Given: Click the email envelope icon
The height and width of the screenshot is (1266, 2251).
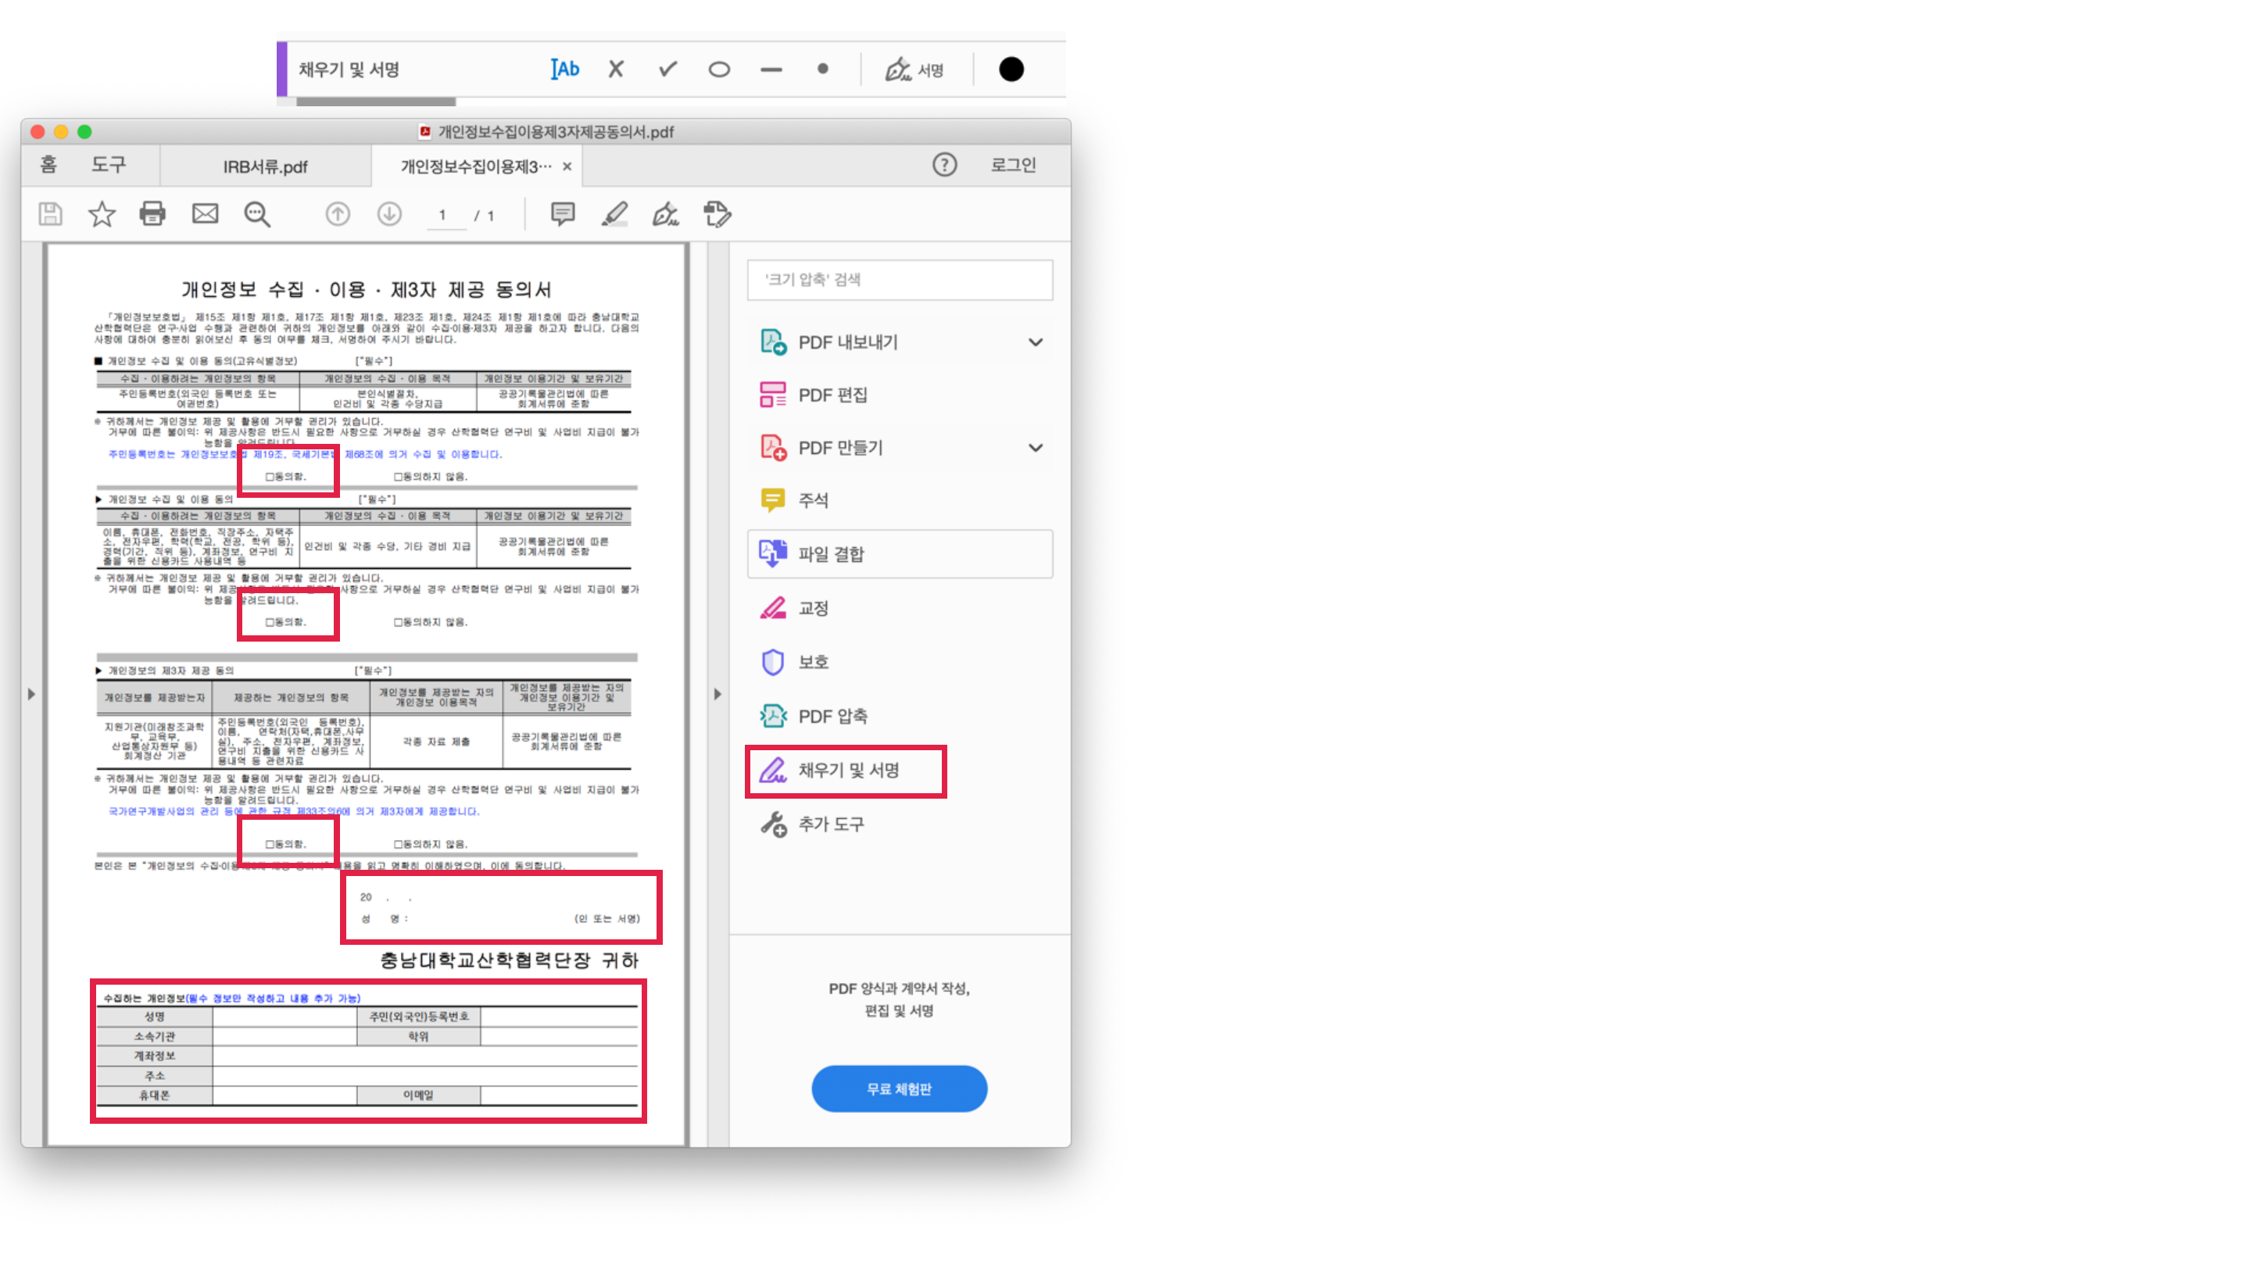Looking at the screenshot, I should pyautogui.click(x=205, y=214).
